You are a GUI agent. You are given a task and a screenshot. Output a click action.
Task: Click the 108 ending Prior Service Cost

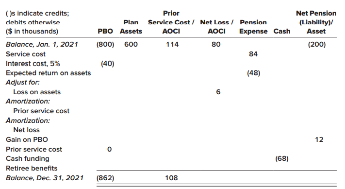[171, 178]
